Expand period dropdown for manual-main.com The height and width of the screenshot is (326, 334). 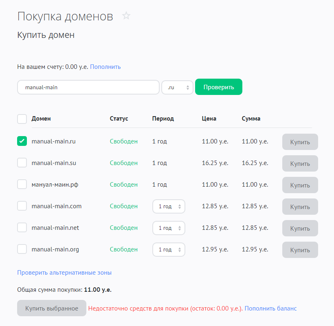tap(169, 207)
